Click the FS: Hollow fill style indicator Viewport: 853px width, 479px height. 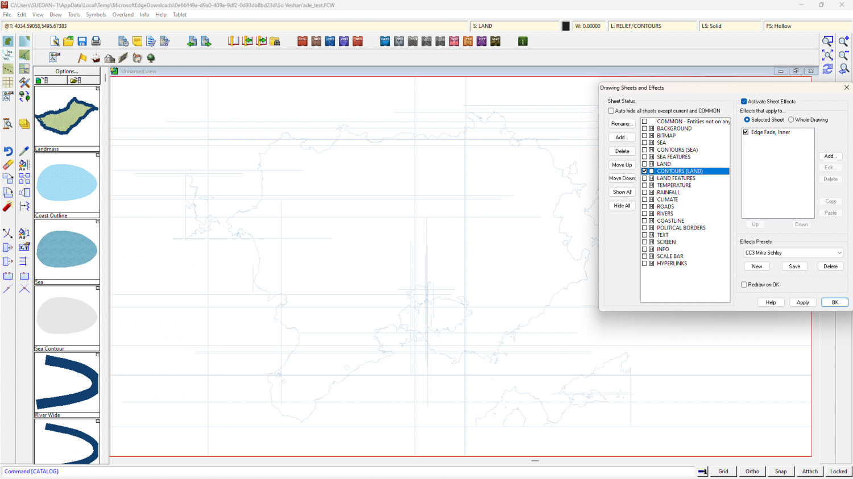click(x=807, y=26)
